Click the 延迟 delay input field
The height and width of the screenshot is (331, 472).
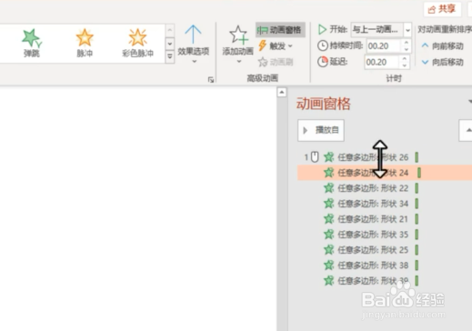[382, 62]
